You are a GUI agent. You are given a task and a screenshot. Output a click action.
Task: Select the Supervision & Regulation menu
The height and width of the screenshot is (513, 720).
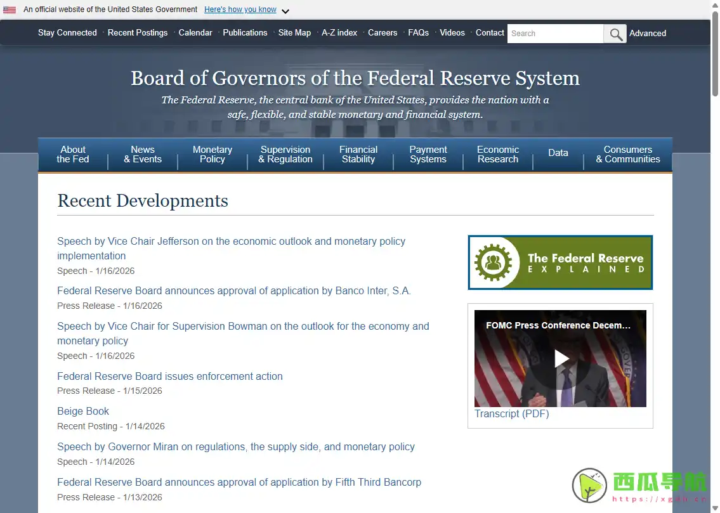pyautogui.click(x=285, y=155)
